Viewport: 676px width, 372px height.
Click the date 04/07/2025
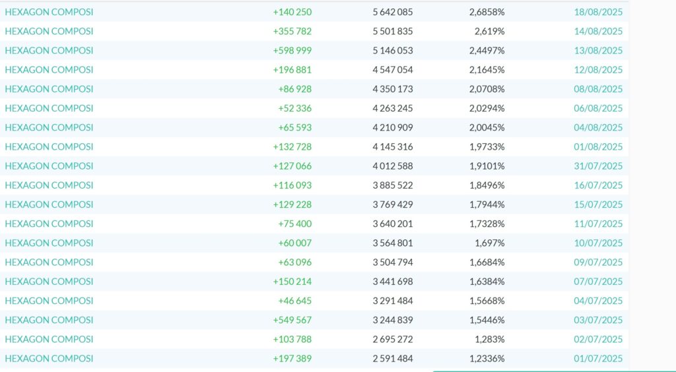click(598, 301)
